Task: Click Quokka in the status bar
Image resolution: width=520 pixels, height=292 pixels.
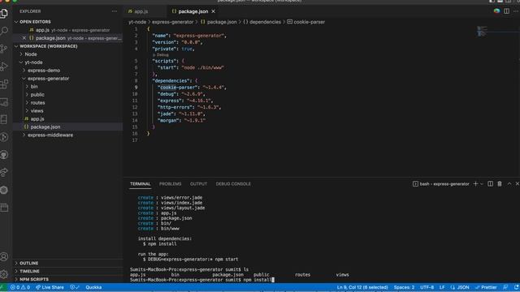Action: pos(93,287)
